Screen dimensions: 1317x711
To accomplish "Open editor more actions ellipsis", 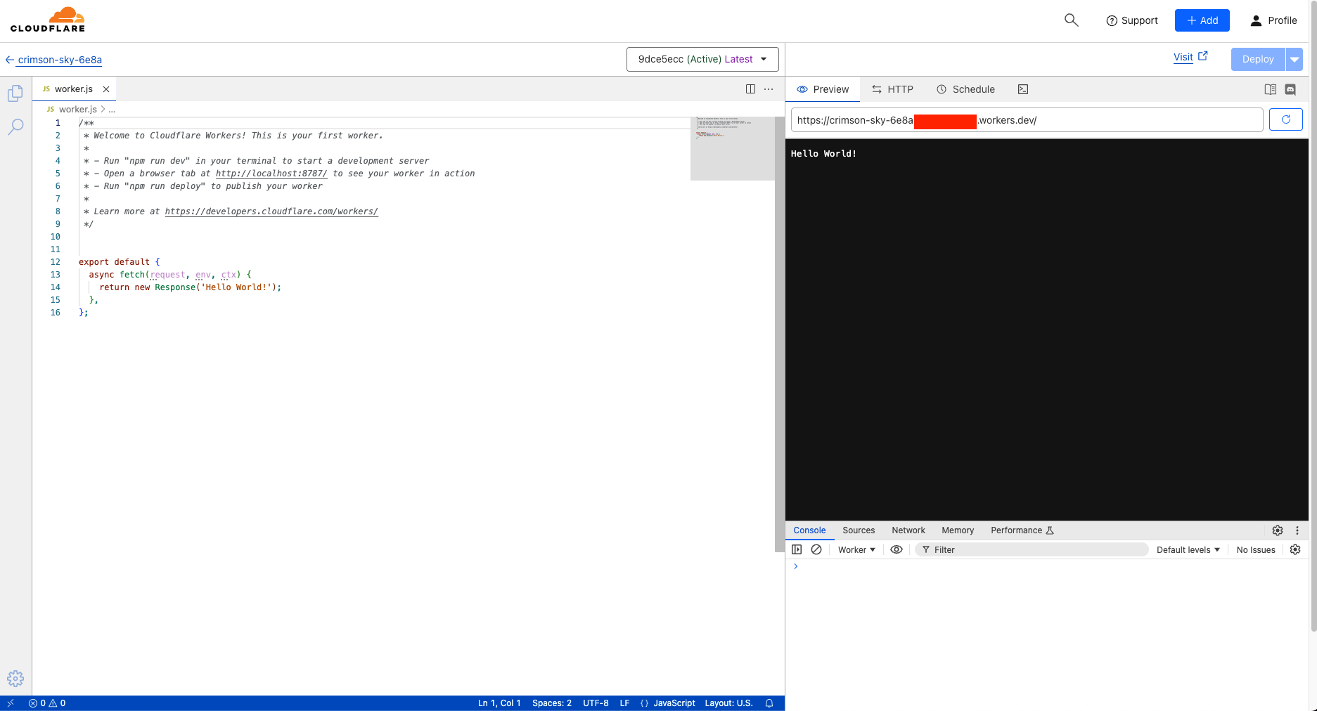I will pyautogui.click(x=769, y=89).
